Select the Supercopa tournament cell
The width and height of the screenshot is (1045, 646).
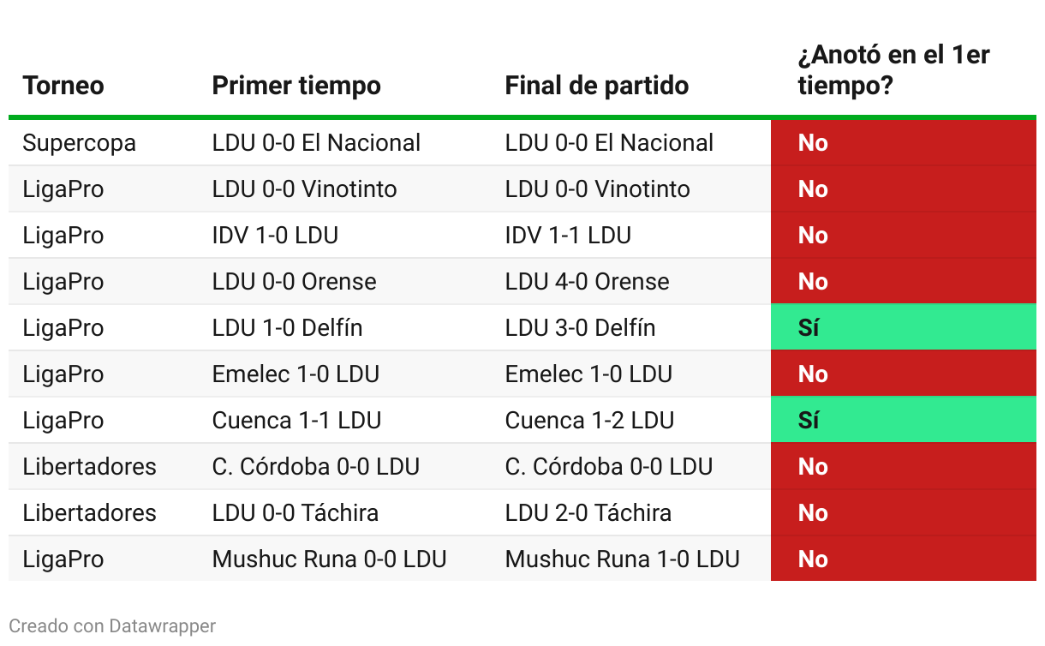(x=80, y=142)
